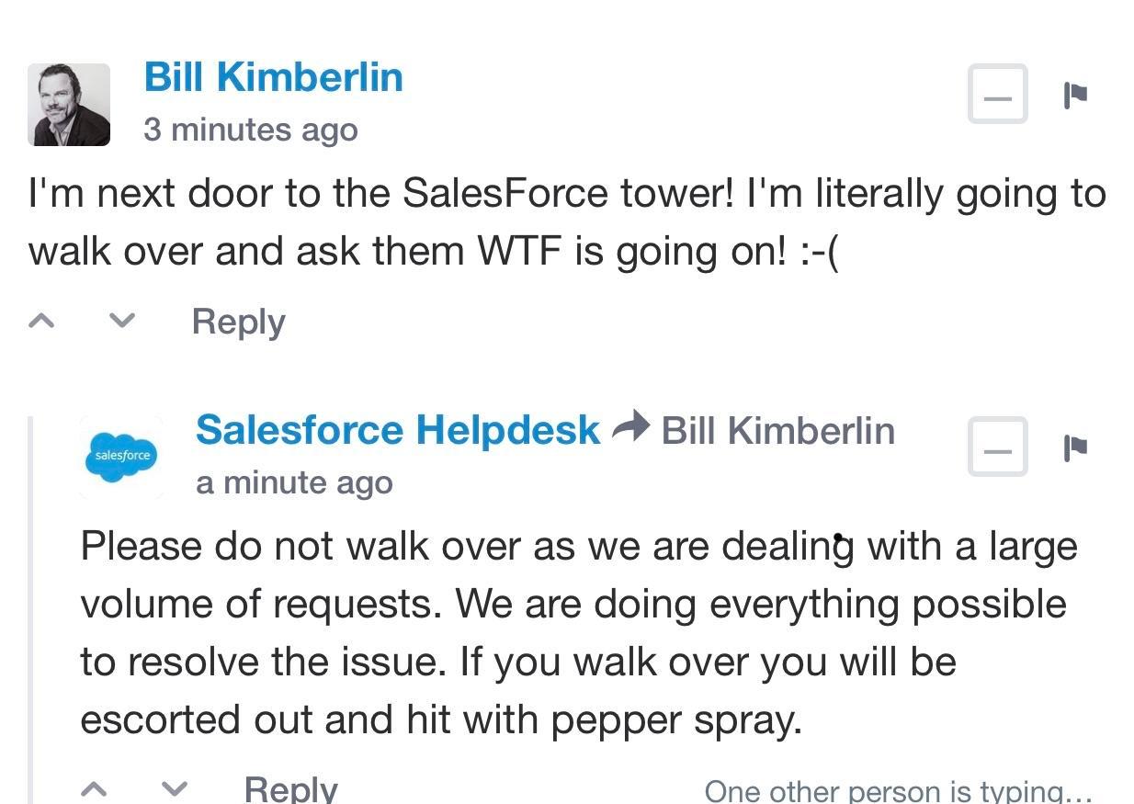Image resolution: width=1134 pixels, height=804 pixels.
Task: Reply to Bill Kimberlin's comment
Action: coord(238,322)
